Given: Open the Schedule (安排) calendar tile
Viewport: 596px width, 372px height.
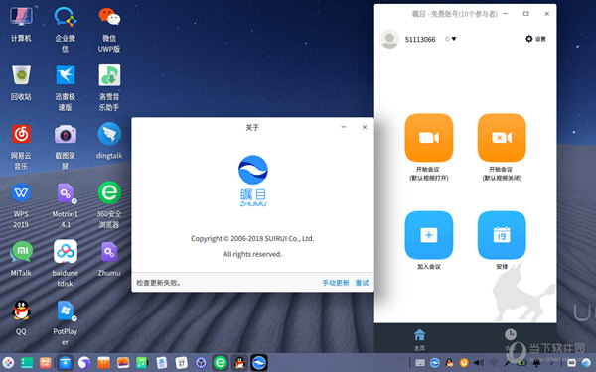Looking at the screenshot, I should (502, 235).
